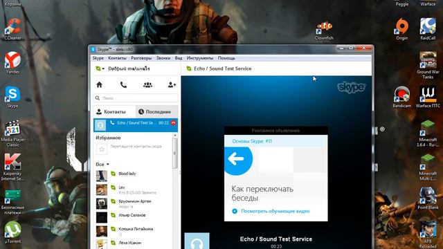Open the Point Blank shortcut
443x249 pixels.
pos(428,199)
